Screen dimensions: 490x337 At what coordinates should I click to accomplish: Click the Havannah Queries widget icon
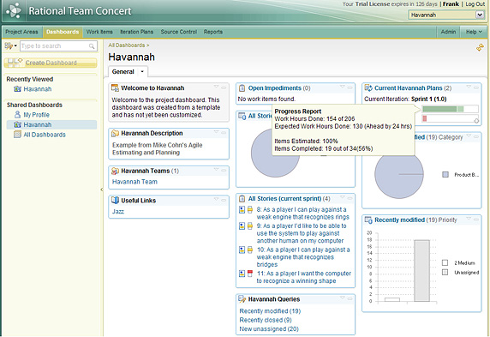[242, 299]
